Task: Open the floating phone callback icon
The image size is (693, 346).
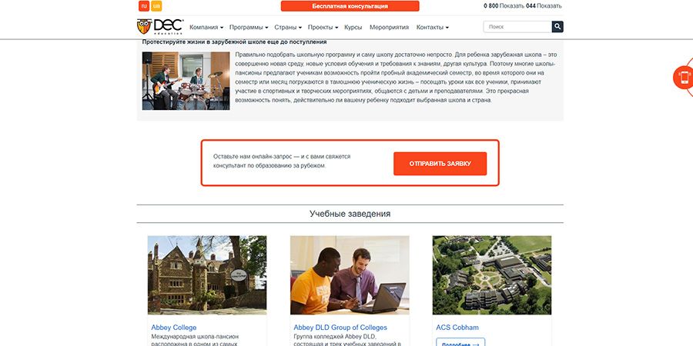Action: 683,77
